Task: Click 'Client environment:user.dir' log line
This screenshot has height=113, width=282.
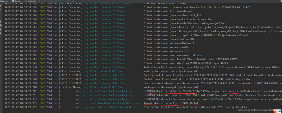Action: 186,63
